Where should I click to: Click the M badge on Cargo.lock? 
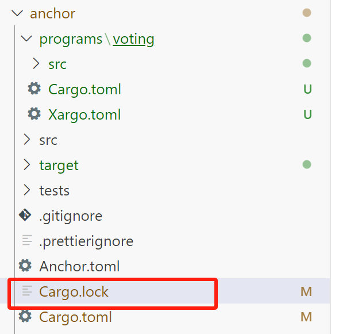tap(306, 291)
